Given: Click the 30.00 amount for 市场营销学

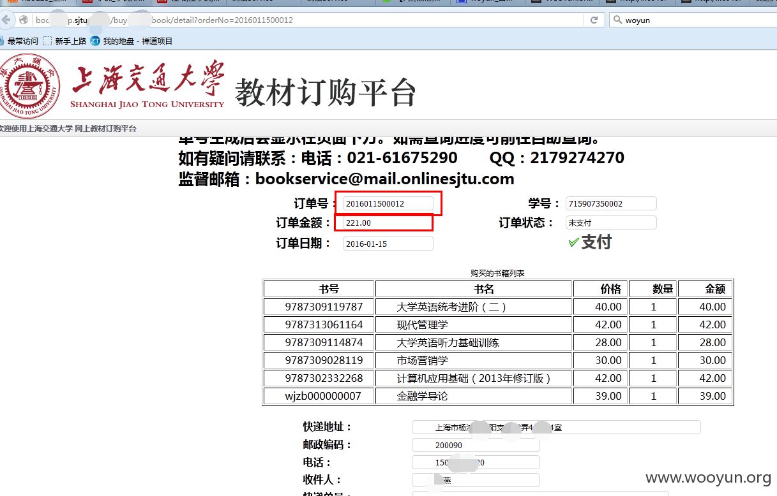Looking at the screenshot, I should (713, 360).
